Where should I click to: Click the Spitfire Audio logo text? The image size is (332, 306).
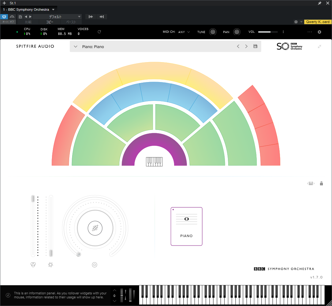tap(35, 46)
